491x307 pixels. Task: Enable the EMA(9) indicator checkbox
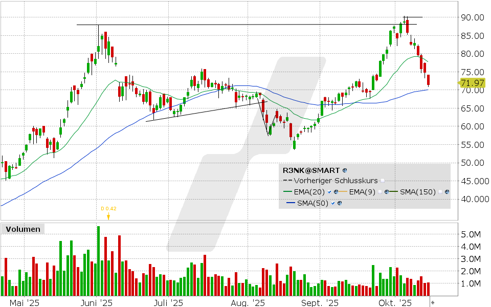click(381, 192)
